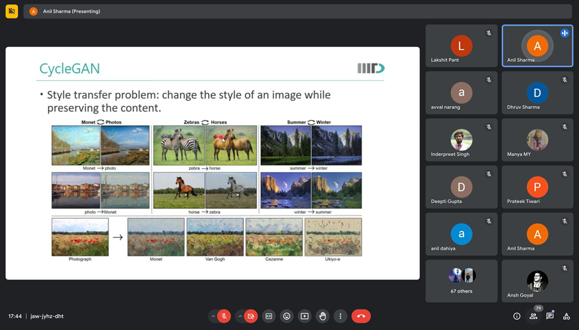Click the yellow presentation-off icon at top left
This screenshot has height=330, width=579.
point(12,11)
